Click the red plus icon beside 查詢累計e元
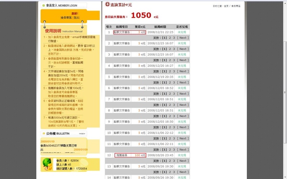 [x=108, y=4]
